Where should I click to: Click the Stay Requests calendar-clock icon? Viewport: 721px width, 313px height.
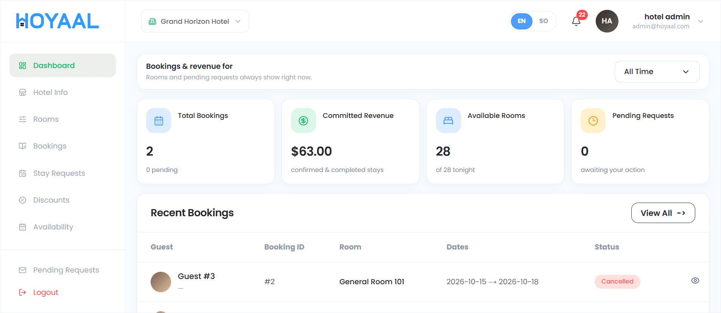[x=23, y=173]
